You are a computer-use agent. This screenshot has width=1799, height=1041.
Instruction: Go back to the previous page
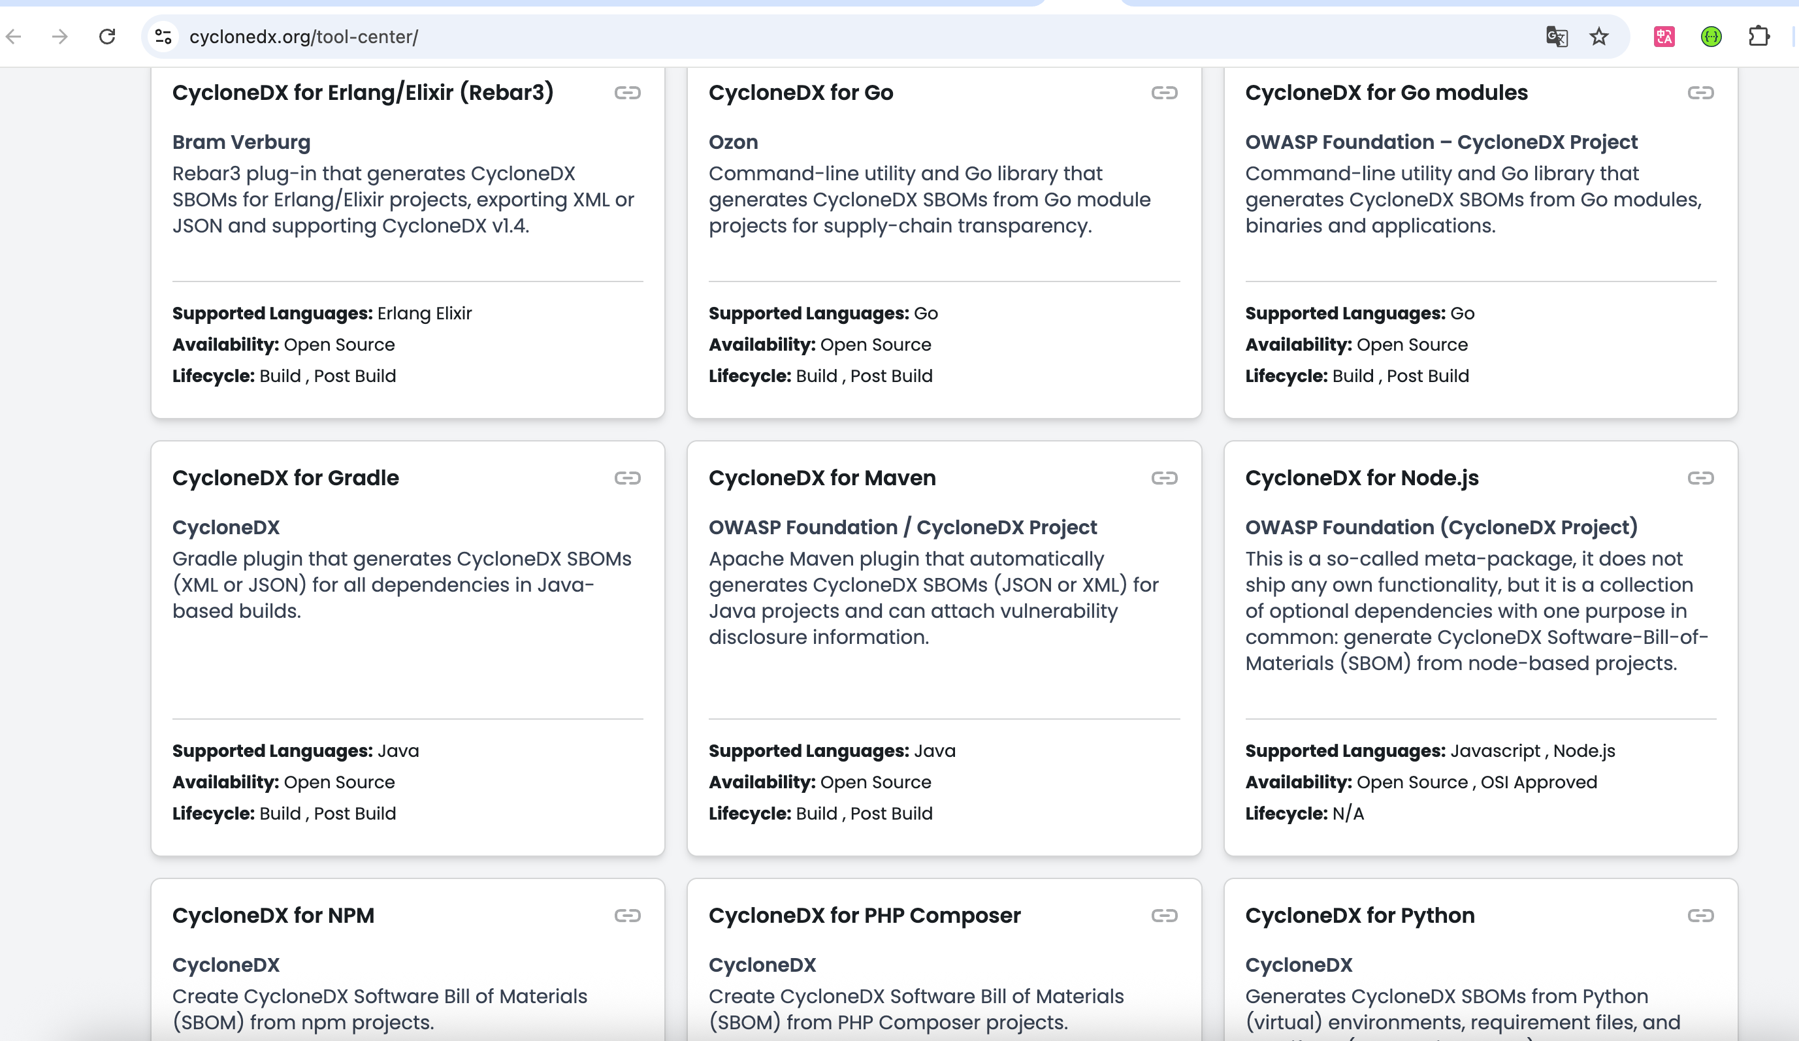tap(14, 37)
